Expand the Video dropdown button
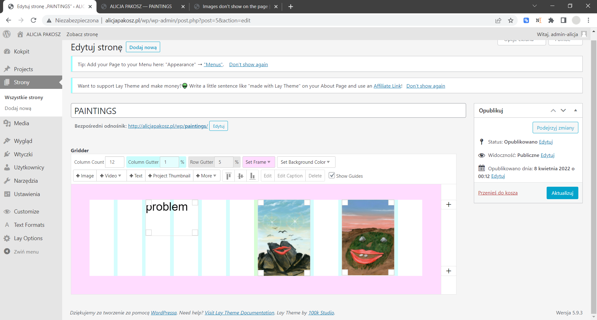Viewport: 597px width, 320px height. pos(111,176)
